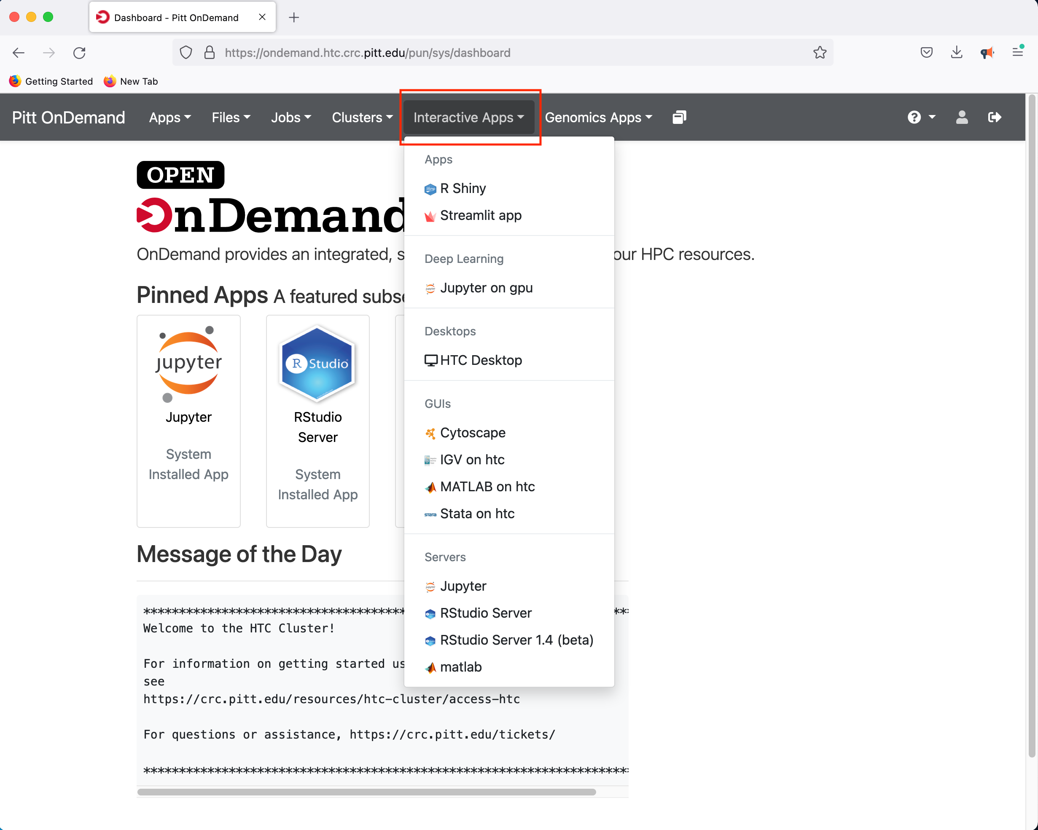Image resolution: width=1038 pixels, height=830 pixels.
Task: Click the Jupyter icon under Servers
Action: [430, 586]
